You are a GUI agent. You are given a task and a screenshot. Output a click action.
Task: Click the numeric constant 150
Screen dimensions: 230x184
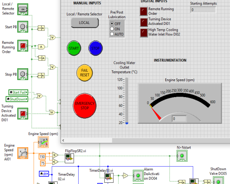tap(42, 157)
